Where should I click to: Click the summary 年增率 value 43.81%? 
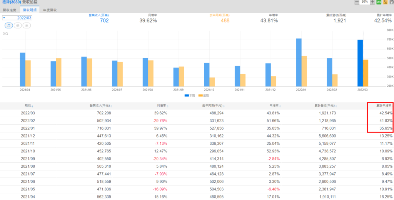click(x=269, y=21)
